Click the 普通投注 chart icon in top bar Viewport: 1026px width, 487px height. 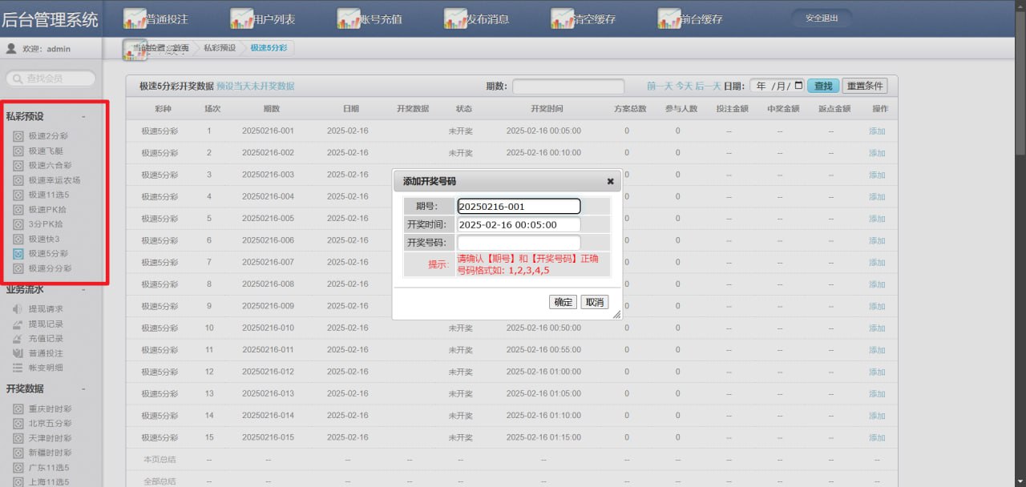point(135,18)
